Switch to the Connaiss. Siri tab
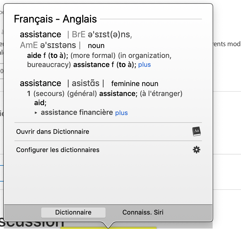 click(x=143, y=212)
